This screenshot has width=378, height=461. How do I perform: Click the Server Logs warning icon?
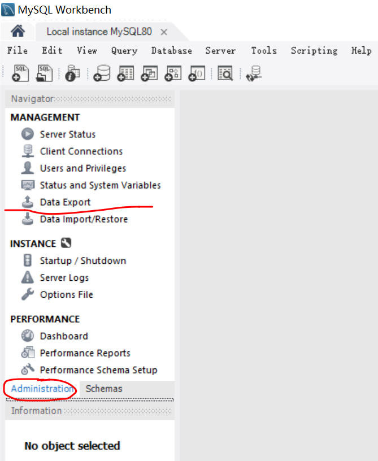27,277
